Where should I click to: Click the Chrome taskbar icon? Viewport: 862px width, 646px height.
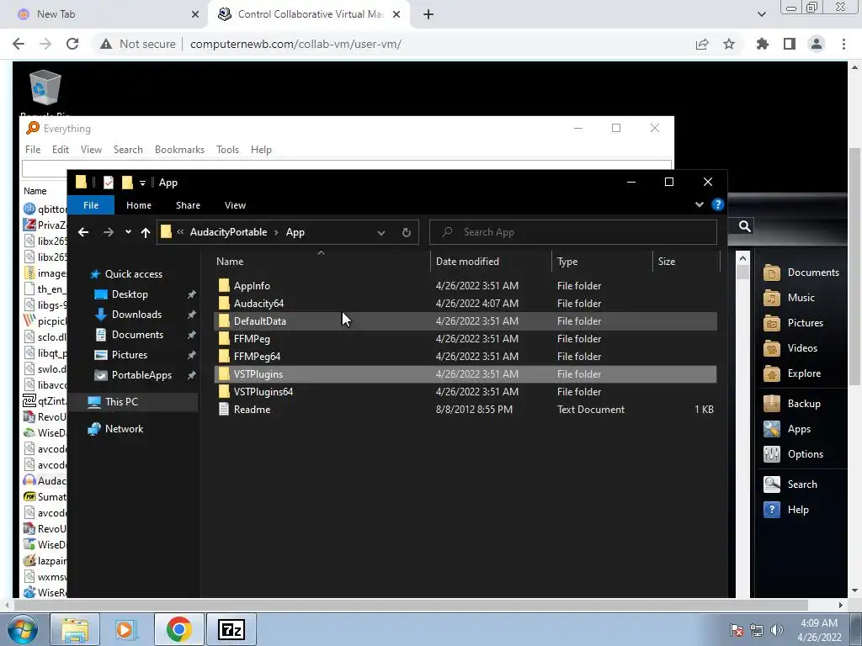(x=178, y=629)
